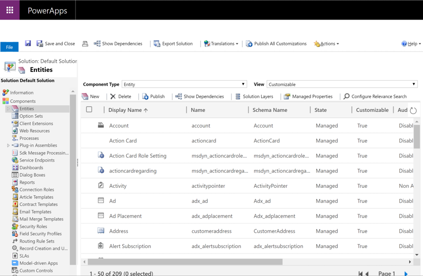Screen dimensions: 423x276
Task: Open the View dropdown showing Customizable
Action: (x=342, y=84)
